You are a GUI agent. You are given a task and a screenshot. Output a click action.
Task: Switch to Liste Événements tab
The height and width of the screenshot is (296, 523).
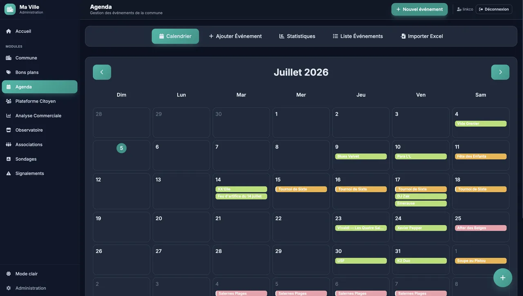pyautogui.click(x=358, y=36)
